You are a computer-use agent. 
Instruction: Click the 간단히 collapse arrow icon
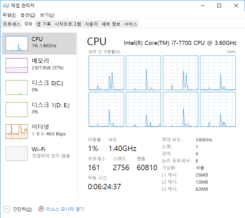(7, 209)
